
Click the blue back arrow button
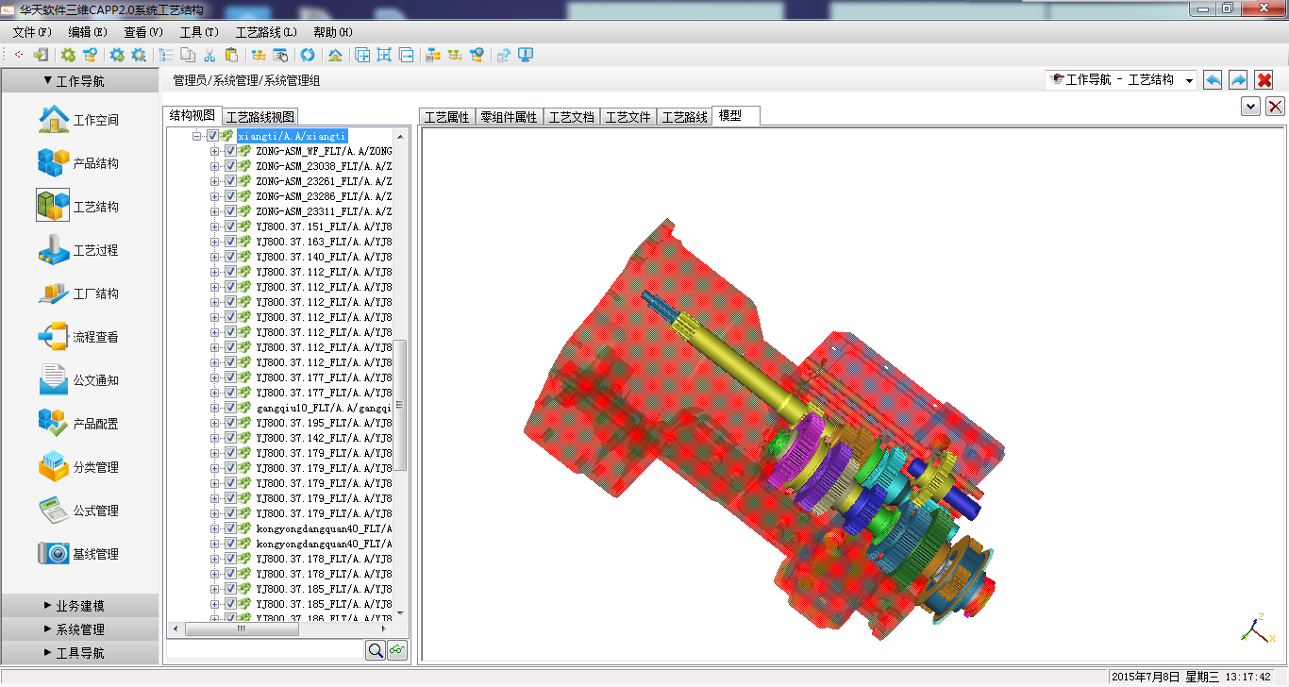pos(1214,80)
